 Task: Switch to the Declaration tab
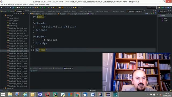[x=58, y=68]
